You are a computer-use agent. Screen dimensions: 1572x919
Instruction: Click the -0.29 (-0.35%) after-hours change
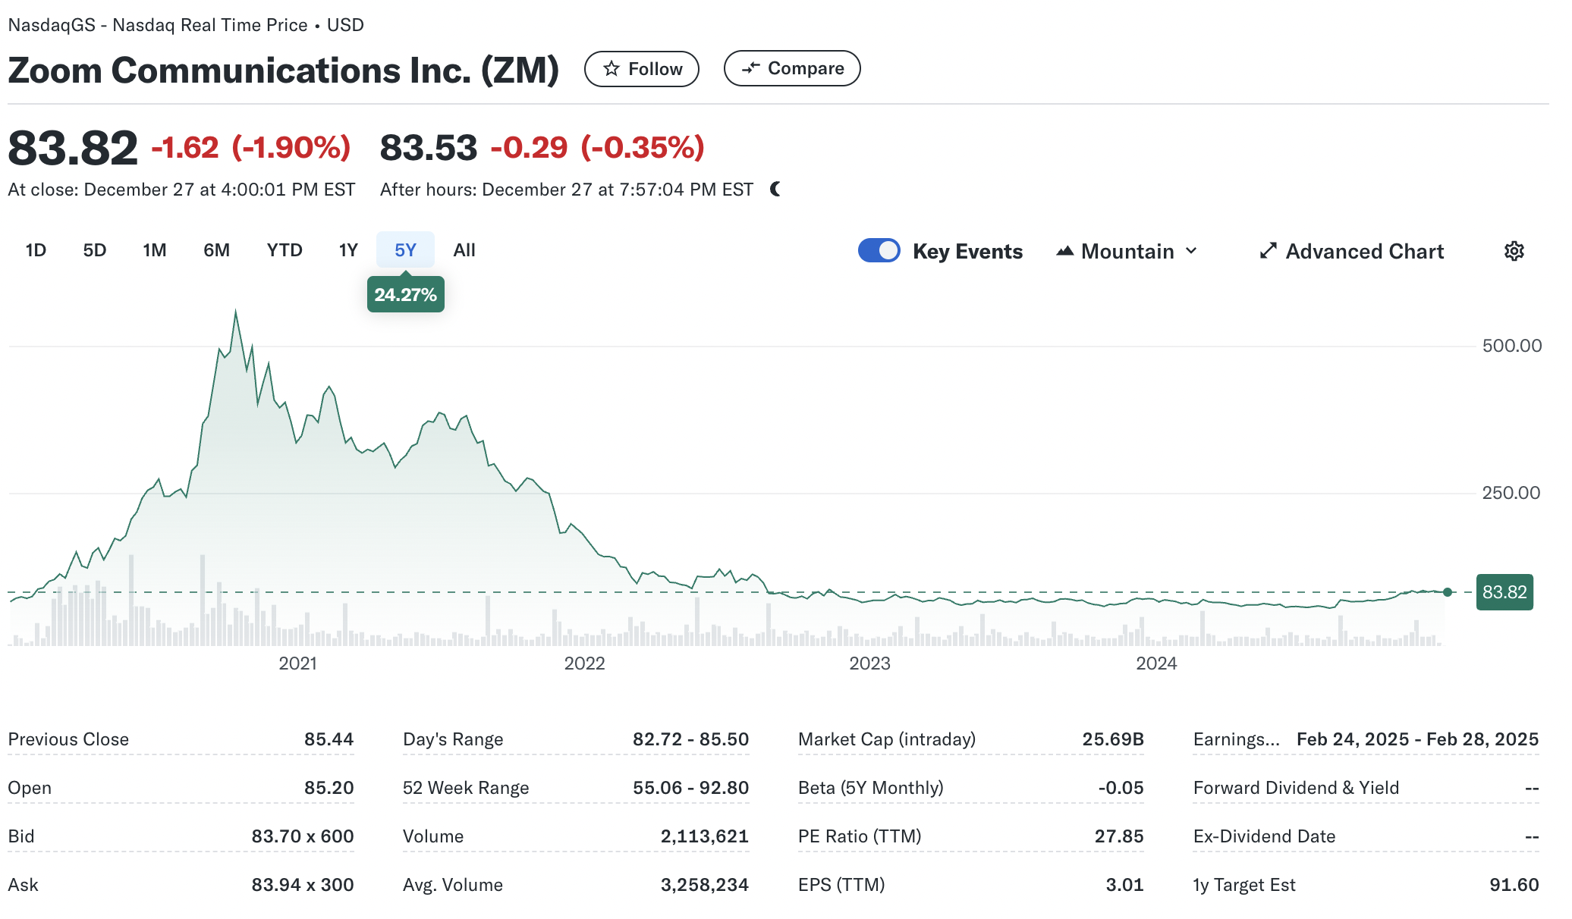[x=598, y=148]
